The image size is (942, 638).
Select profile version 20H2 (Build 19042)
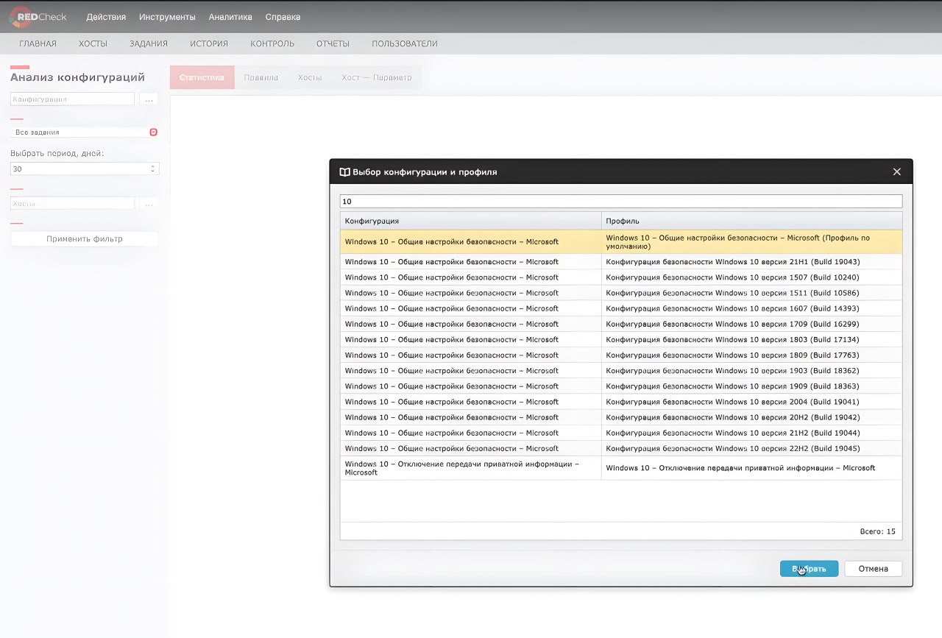coord(621,417)
